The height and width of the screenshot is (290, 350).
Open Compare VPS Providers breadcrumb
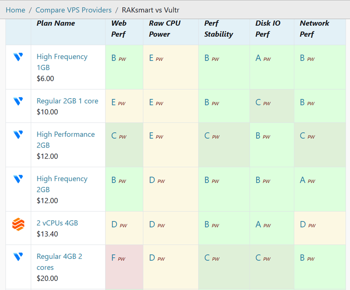click(x=73, y=10)
